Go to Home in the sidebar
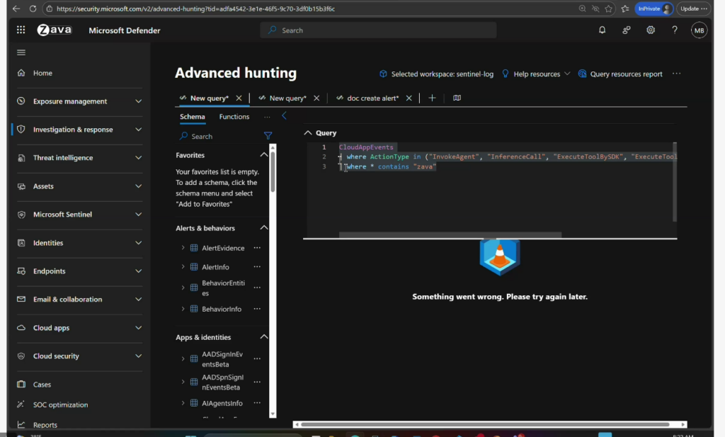This screenshot has height=437, width=725. [42, 73]
